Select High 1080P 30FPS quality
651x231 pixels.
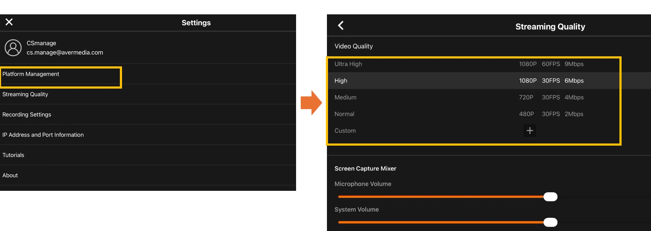pyautogui.click(x=459, y=81)
